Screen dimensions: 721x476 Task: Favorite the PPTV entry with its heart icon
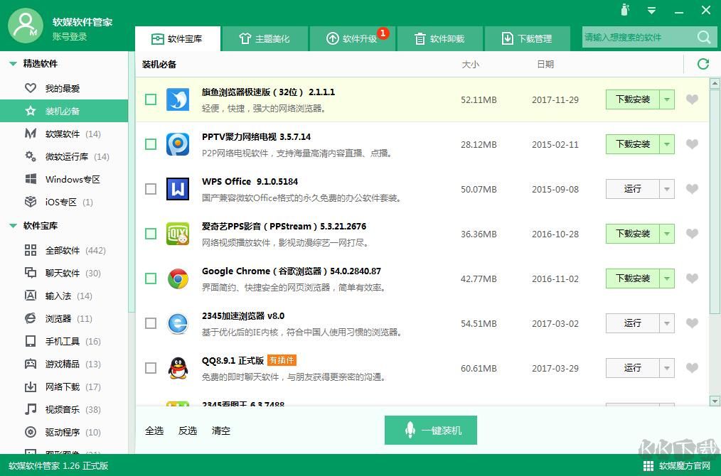tap(692, 144)
